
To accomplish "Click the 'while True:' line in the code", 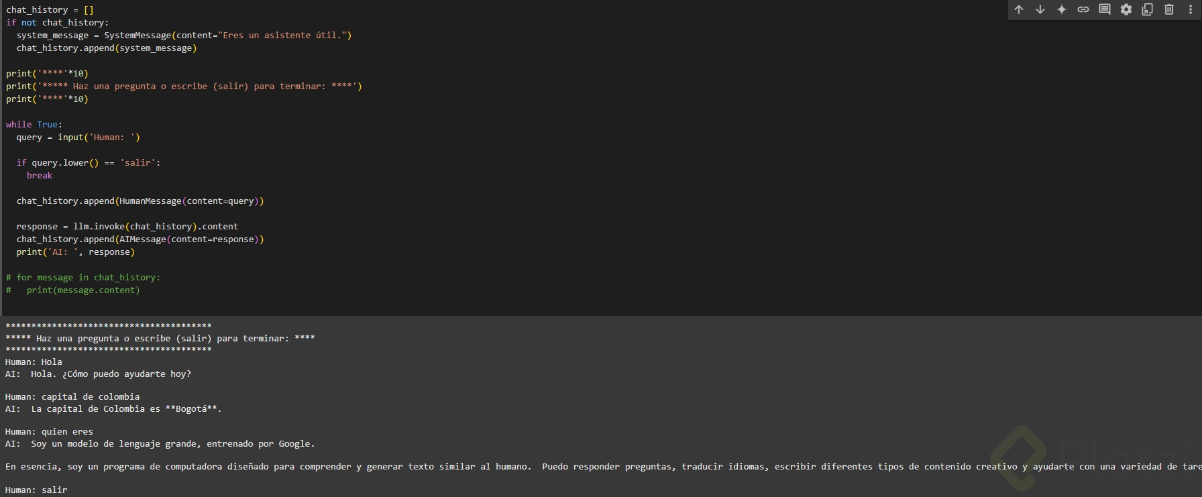I will pos(34,125).
